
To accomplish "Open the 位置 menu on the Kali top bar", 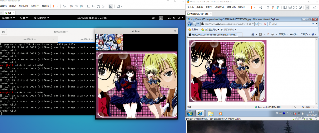I will point(24,18).
